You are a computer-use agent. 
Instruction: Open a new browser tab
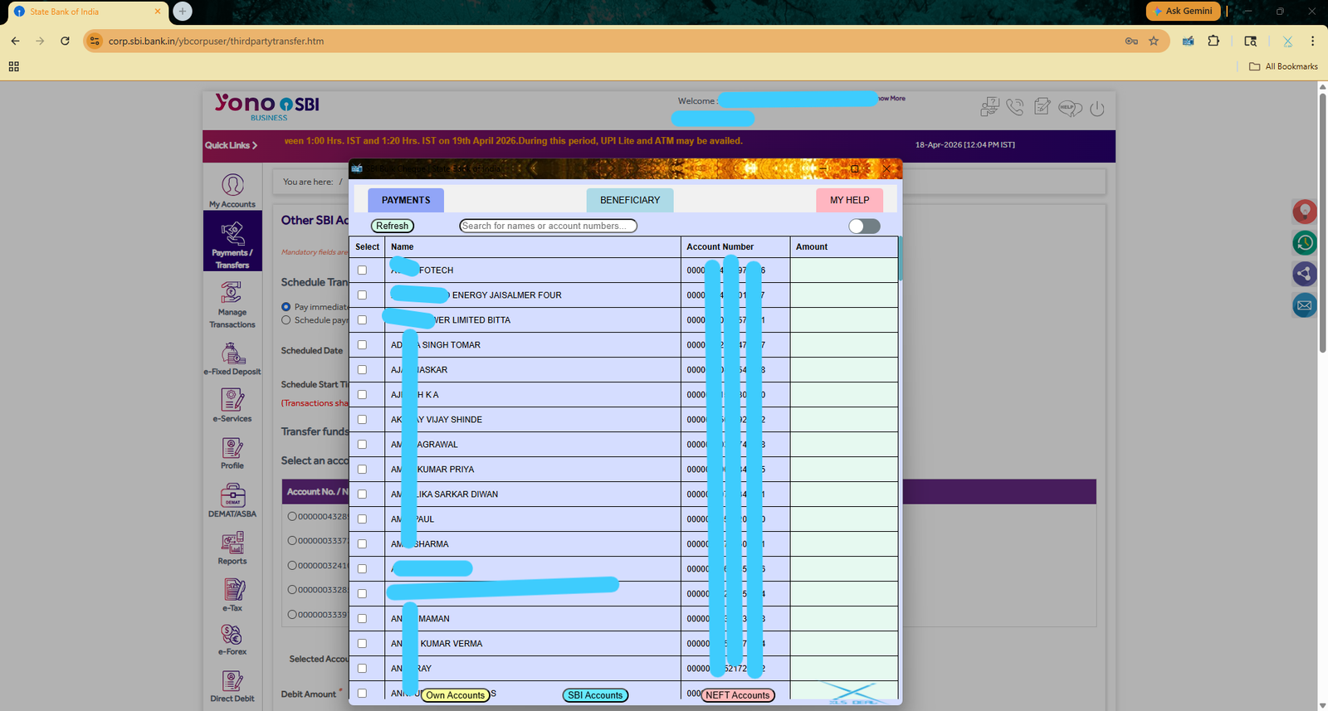click(x=183, y=12)
